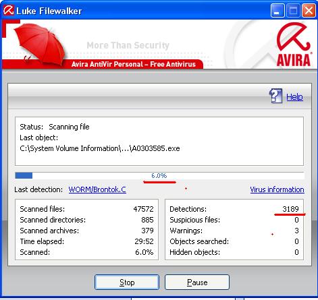Open the Virus information link
Image resolution: width=318 pixels, height=300 pixels.
277,189
